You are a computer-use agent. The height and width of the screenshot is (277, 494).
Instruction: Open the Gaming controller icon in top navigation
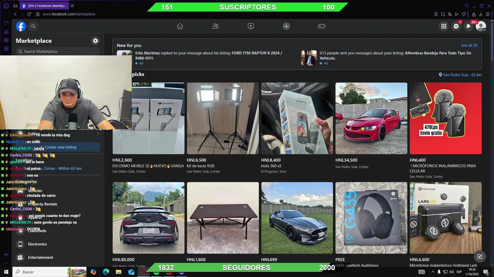[x=321, y=26]
